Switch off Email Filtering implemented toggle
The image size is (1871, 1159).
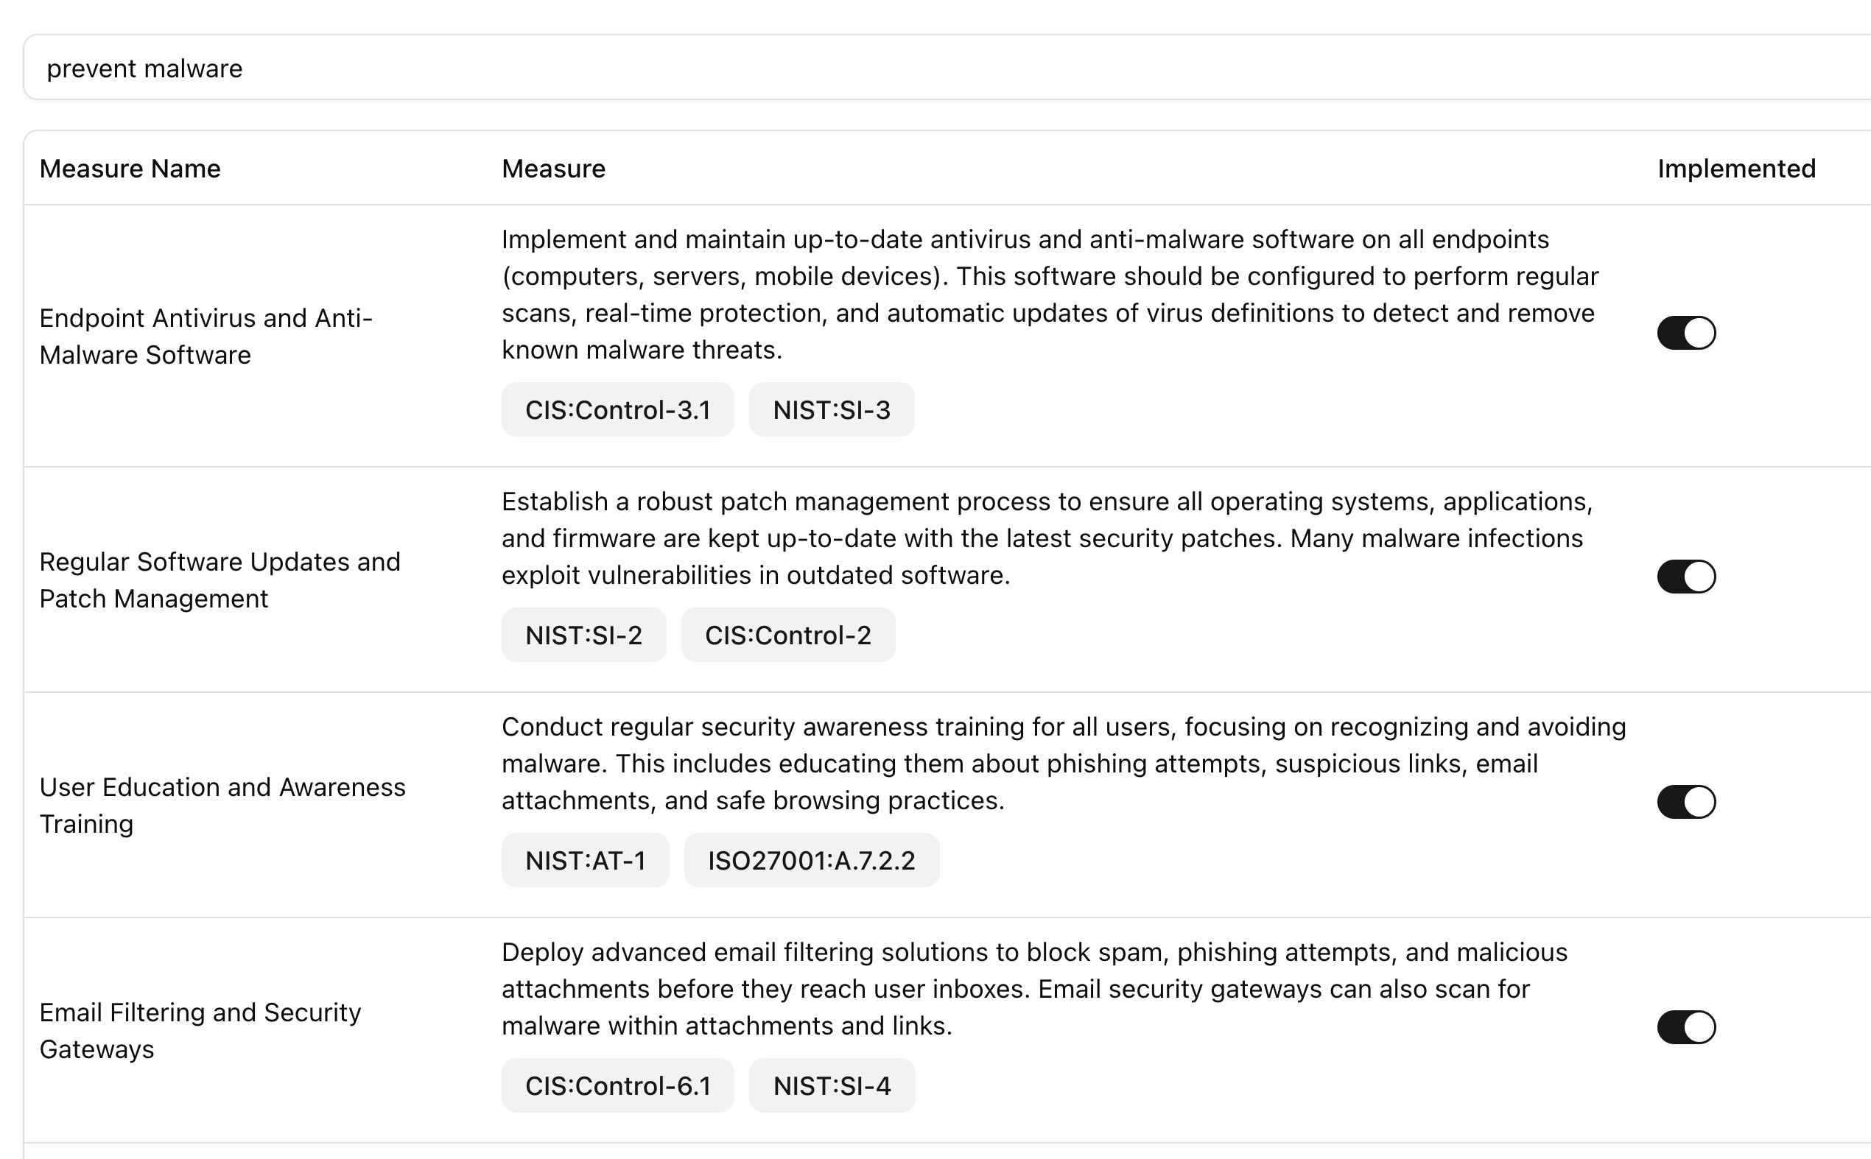(1686, 1027)
